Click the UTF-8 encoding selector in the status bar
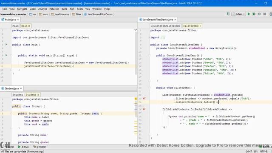The width and height of the screenshot is (272, 153). (x=264, y=151)
